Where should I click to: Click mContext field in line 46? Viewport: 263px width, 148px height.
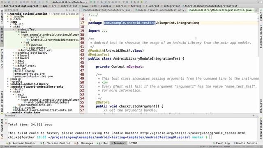[134, 67]
